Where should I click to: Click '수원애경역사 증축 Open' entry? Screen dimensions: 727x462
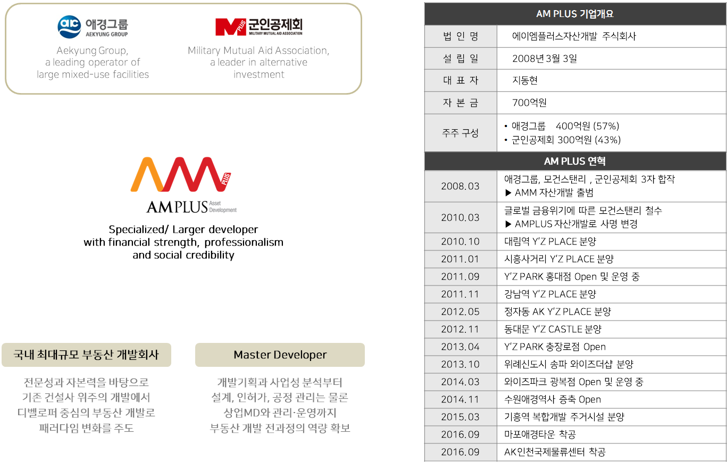pyautogui.click(x=553, y=399)
